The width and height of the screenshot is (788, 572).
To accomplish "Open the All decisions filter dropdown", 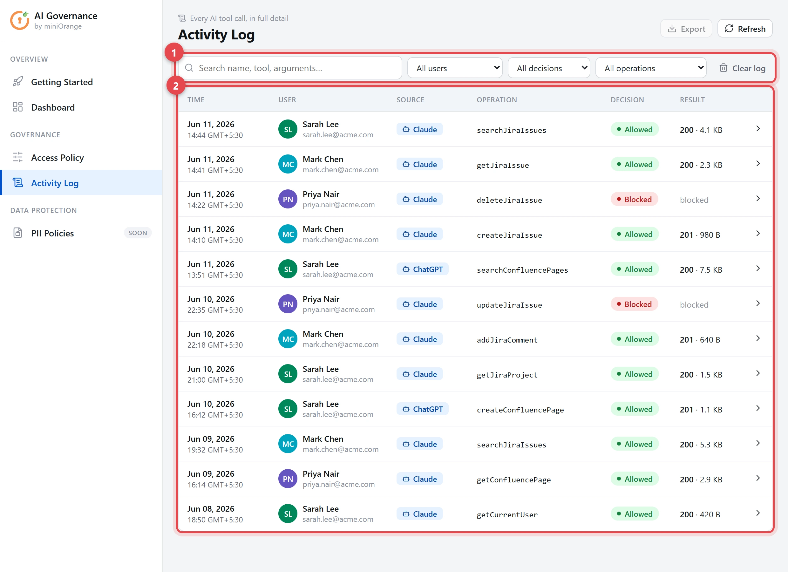I will 549,68.
